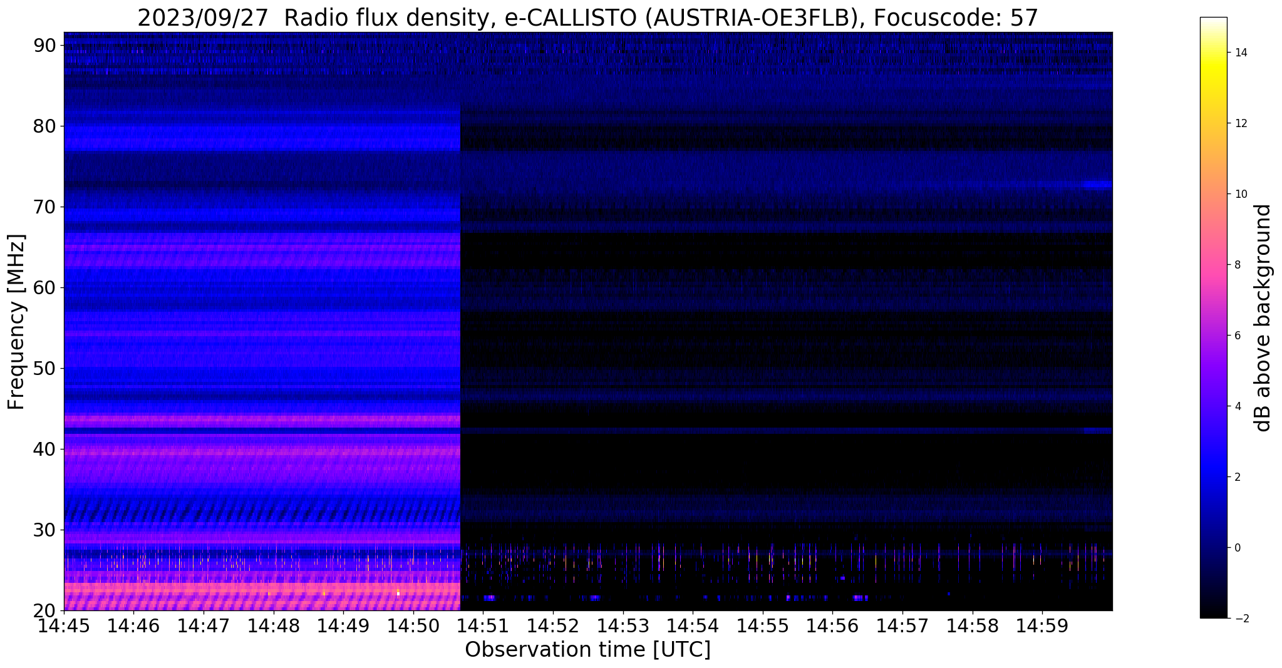The height and width of the screenshot is (668, 1282).
Task: Click the 14:58 time tick label
Action: [x=973, y=625]
